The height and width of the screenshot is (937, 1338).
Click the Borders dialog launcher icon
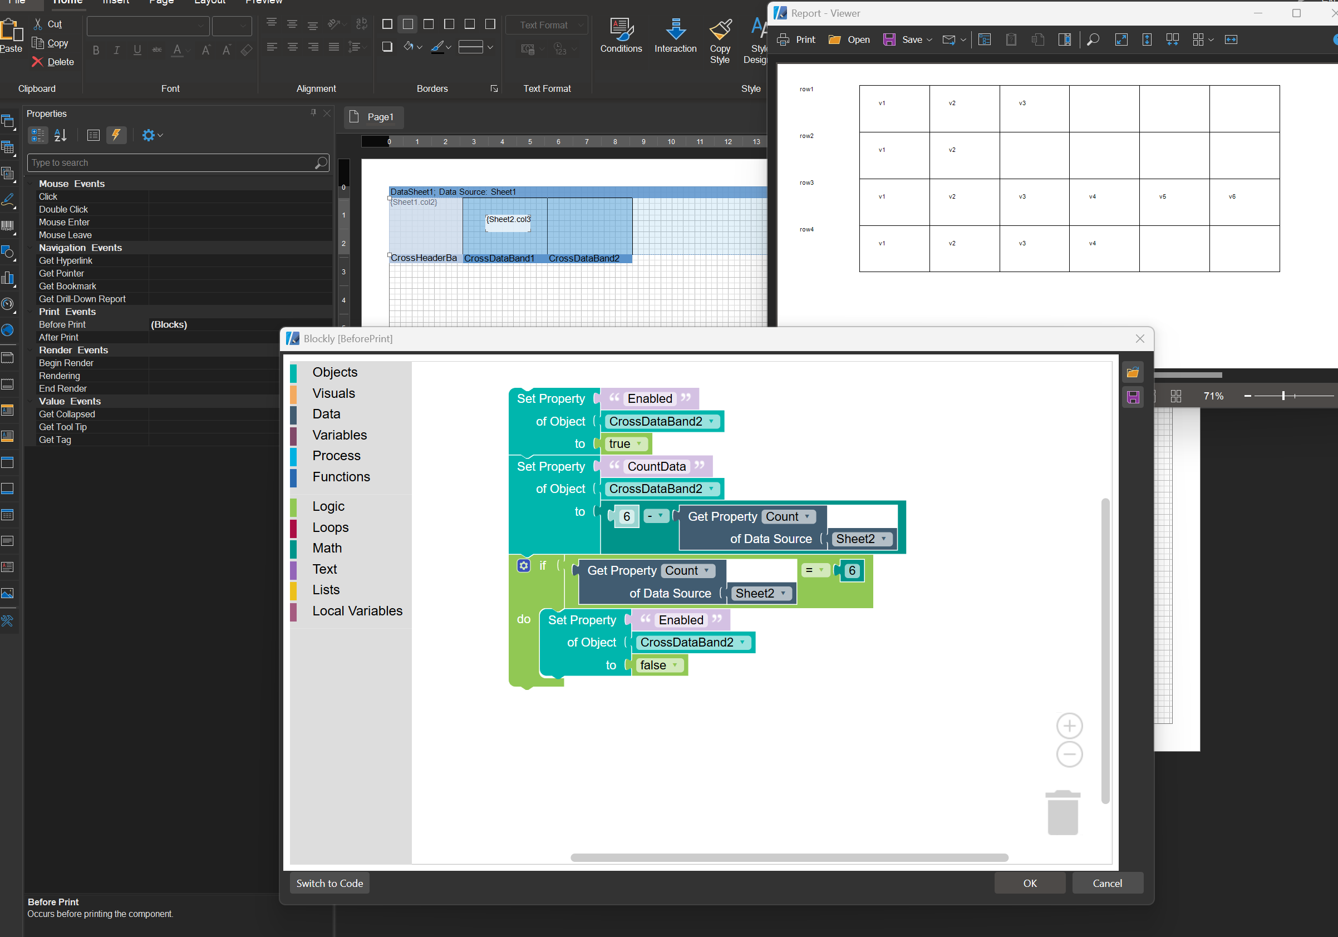[494, 88]
